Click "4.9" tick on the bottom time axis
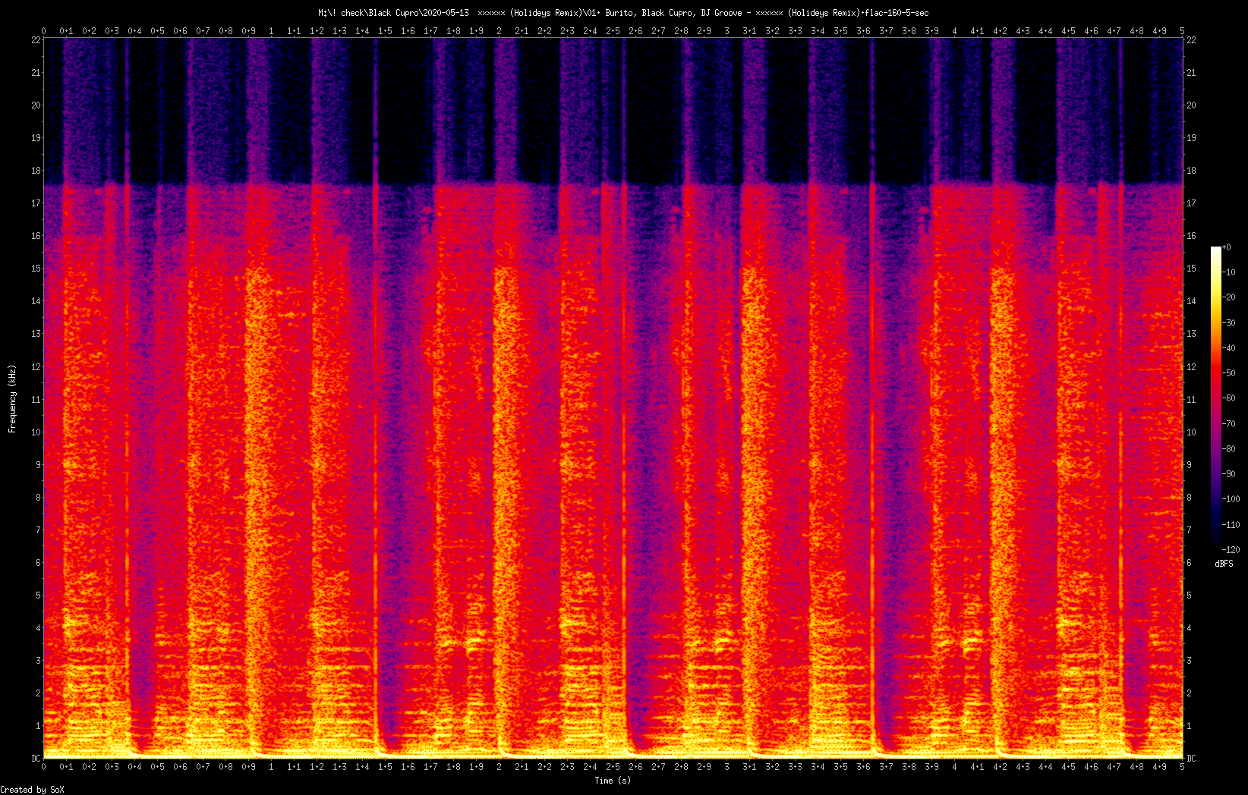This screenshot has width=1248, height=795. (x=1159, y=767)
